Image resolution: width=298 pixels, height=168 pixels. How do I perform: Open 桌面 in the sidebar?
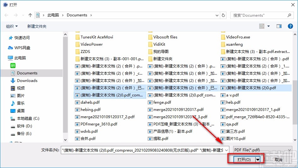click(18, 111)
